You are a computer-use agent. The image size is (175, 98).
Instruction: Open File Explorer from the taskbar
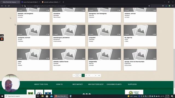tap(43, 96)
